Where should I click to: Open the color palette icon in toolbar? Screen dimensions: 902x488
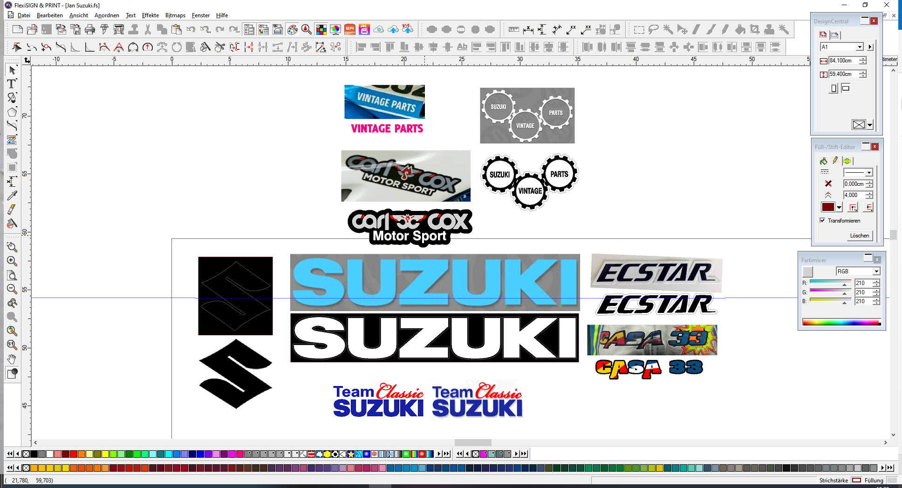coord(292,30)
